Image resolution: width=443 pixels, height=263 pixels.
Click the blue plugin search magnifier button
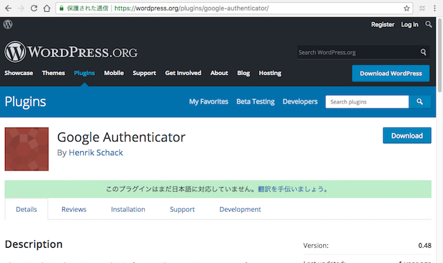coord(420,101)
